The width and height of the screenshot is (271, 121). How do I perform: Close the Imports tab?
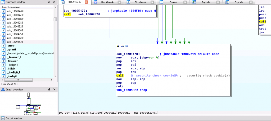[x=218, y=2]
